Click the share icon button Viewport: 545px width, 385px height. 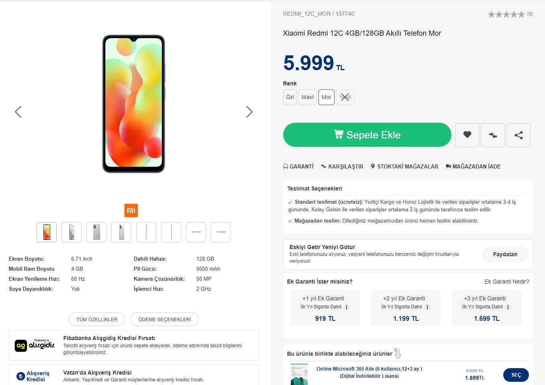518,135
